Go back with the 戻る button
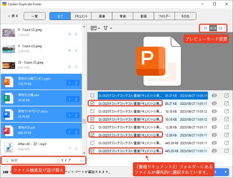233x178 pixels. click(13, 16)
